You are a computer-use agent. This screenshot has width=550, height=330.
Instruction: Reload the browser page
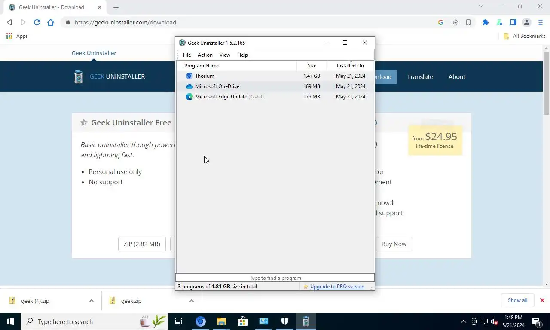pyautogui.click(x=37, y=22)
